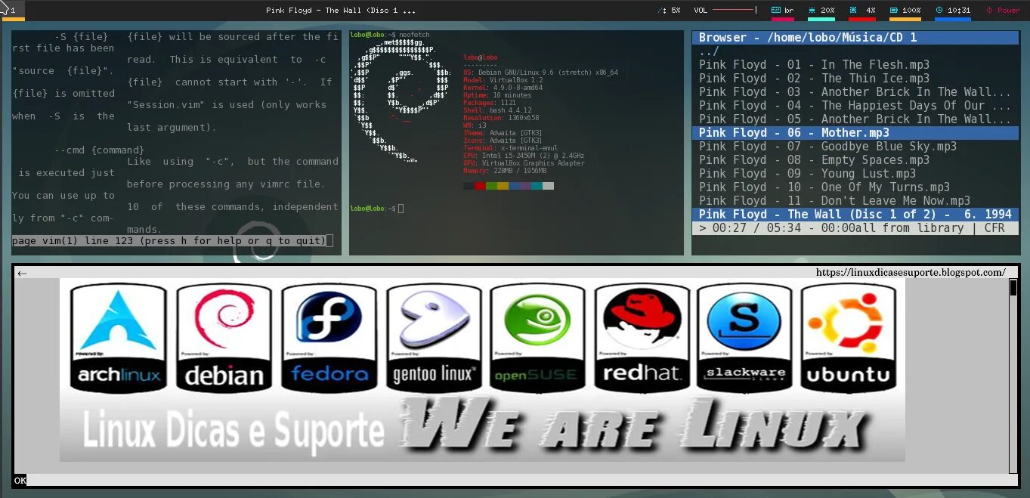Image resolution: width=1030 pixels, height=498 pixels.
Task: Click the keyboard layout icon beside "br"
Action: pos(776,11)
